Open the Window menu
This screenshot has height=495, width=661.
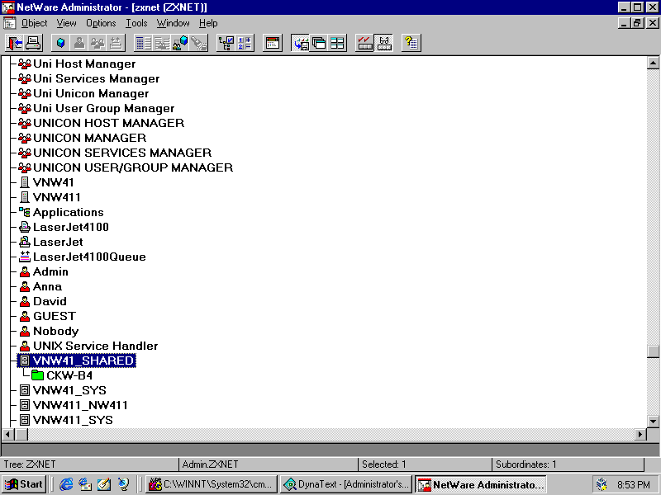173,23
